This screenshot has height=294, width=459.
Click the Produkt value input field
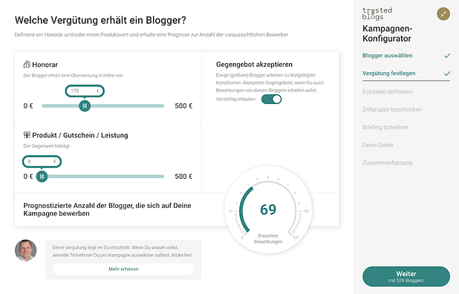(x=42, y=162)
